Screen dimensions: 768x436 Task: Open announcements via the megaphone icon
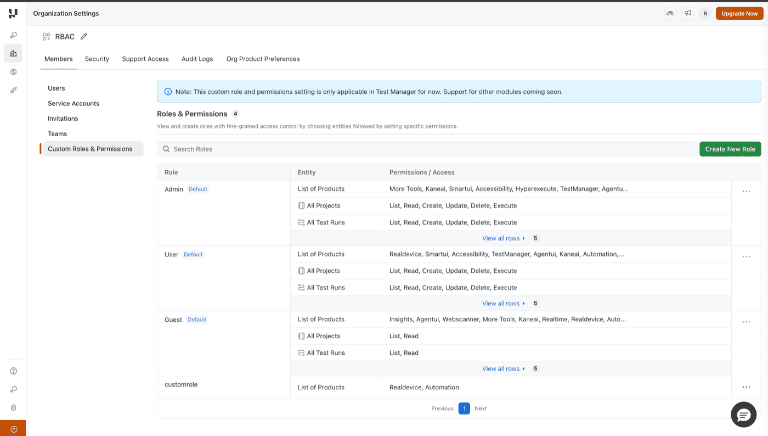tap(687, 13)
